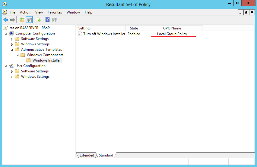Screen dimensions: 257x167
Task: Click the Up one level folder icon
Action: click(22, 20)
